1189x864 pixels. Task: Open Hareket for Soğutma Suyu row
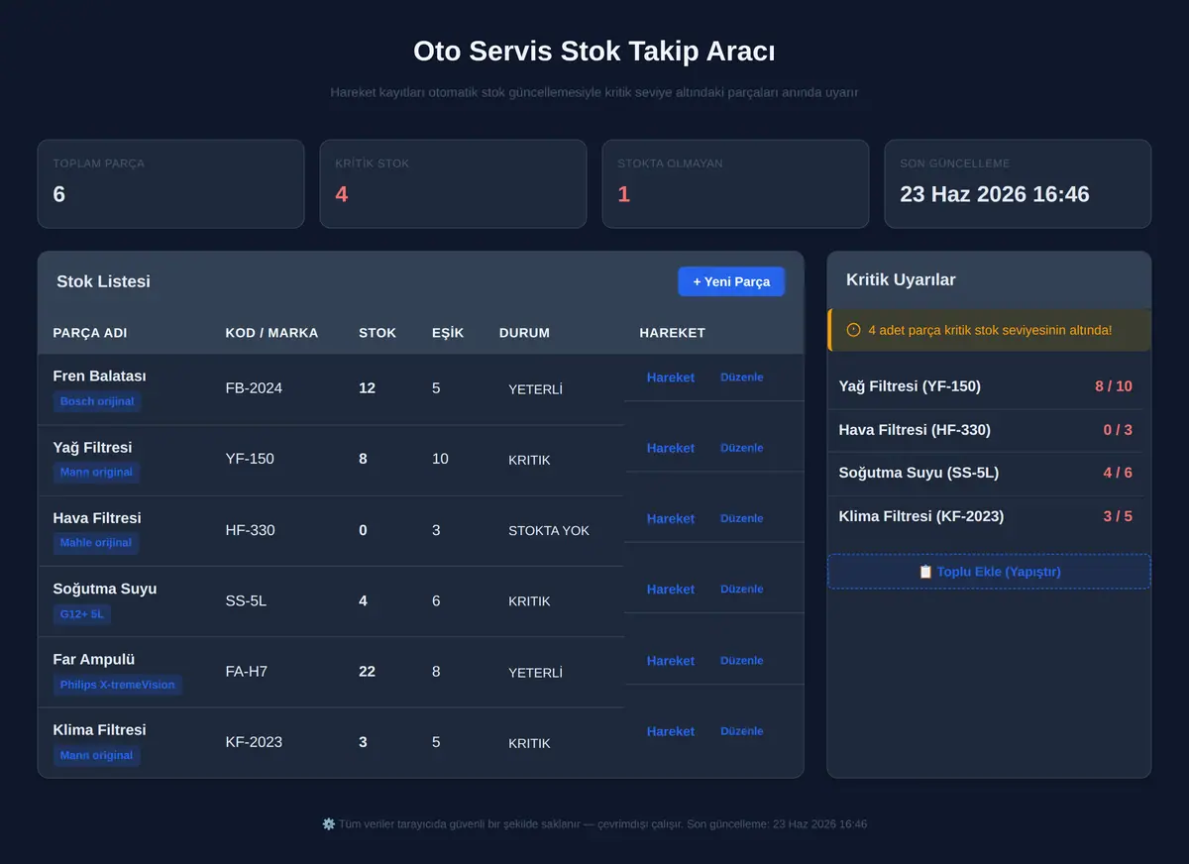(x=671, y=590)
